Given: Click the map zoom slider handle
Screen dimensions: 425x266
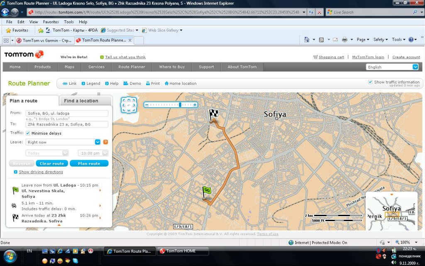Looking at the screenshot, I should click(x=180, y=105).
